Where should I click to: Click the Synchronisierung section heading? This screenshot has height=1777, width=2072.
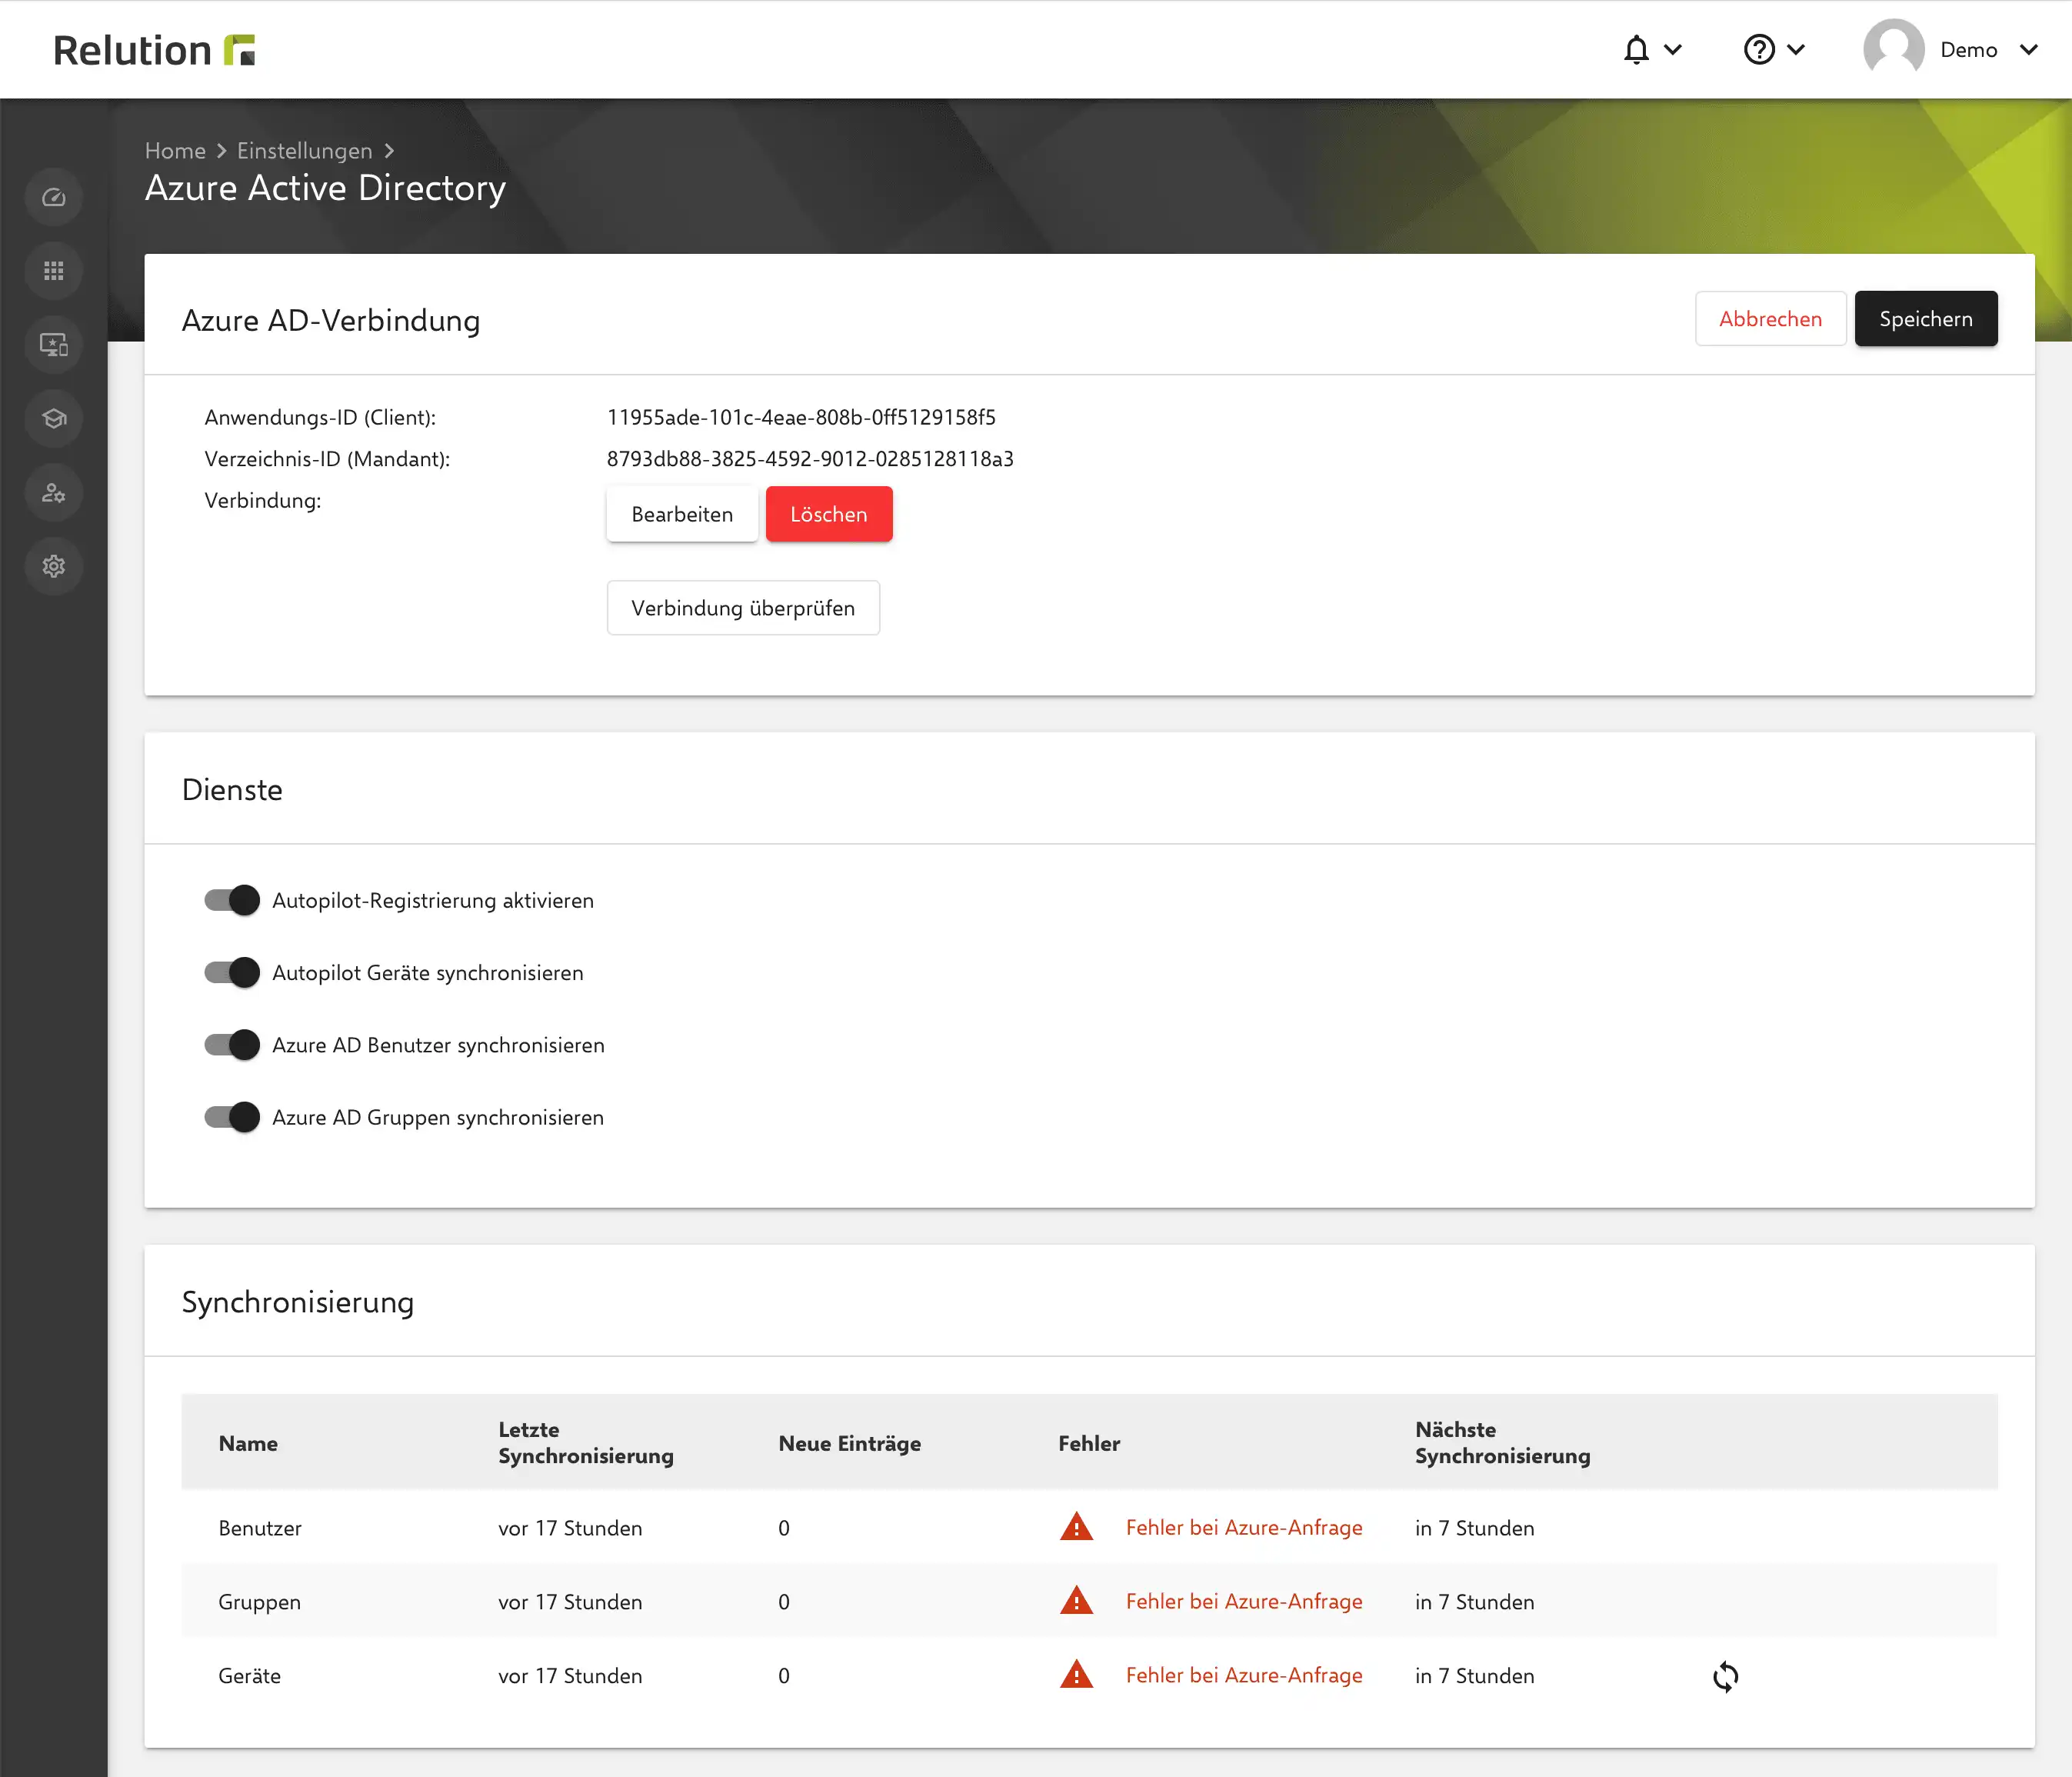pos(297,1302)
